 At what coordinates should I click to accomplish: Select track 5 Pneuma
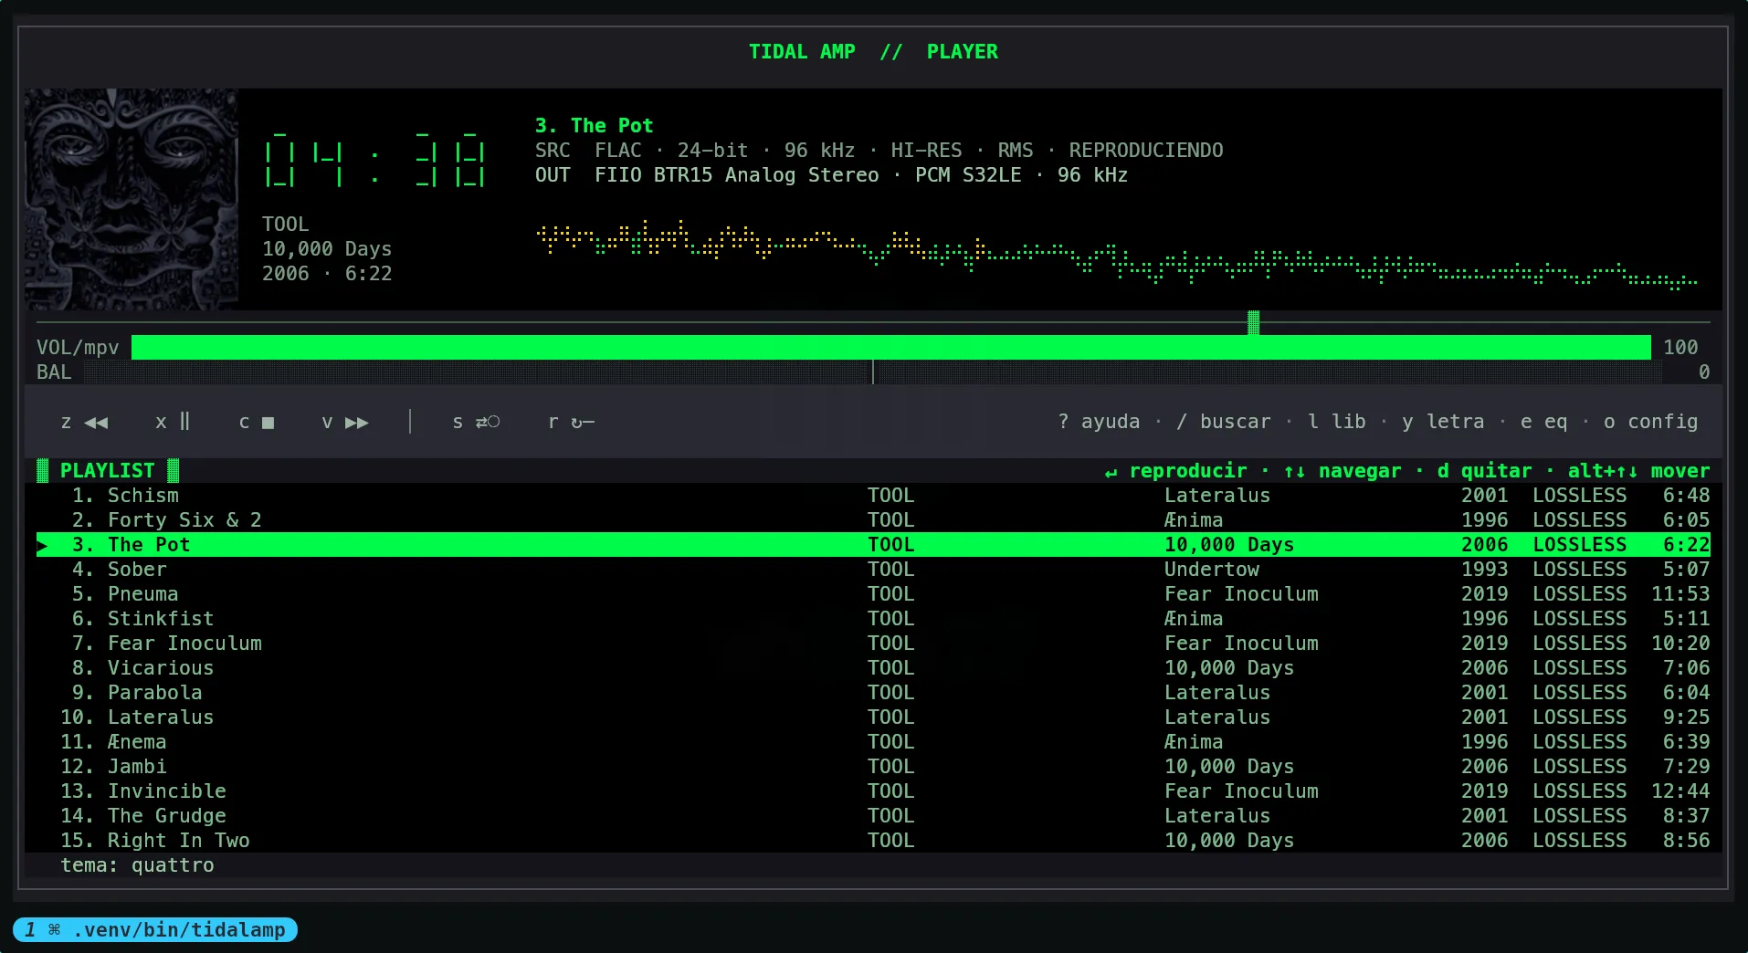[x=873, y=594]
